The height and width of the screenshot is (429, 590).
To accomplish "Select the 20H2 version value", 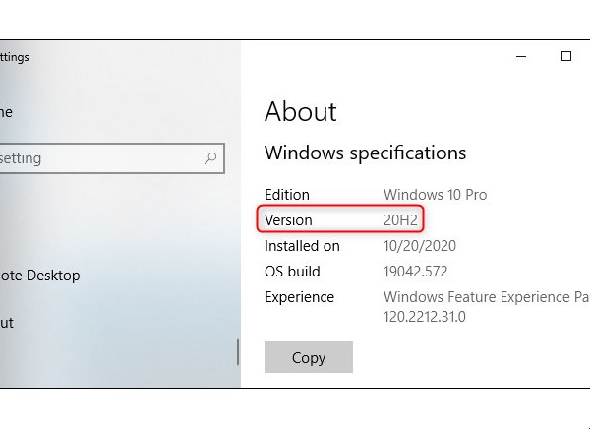I will (402, 220).
